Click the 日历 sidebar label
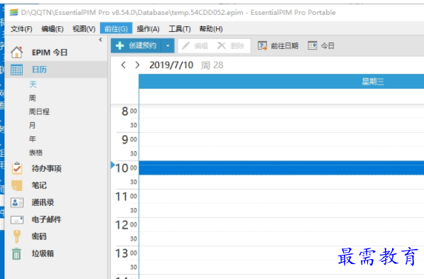The image size is (424, 279). click(39, 70)
